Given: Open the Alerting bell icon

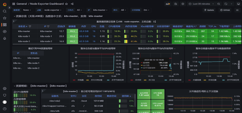Looking at the screenshot, I should 5,38.
